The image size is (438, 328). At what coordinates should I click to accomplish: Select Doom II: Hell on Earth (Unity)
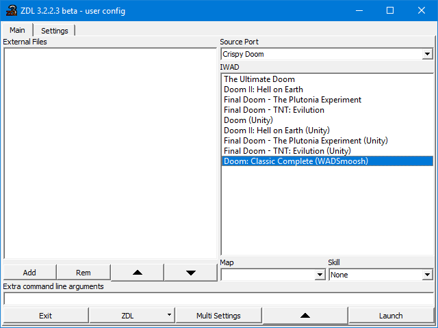327,131
